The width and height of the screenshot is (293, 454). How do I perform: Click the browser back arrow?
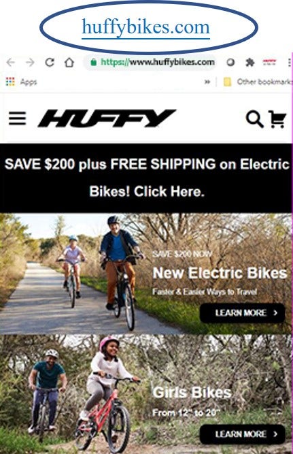pyautogui.click(x=11, y=62)
